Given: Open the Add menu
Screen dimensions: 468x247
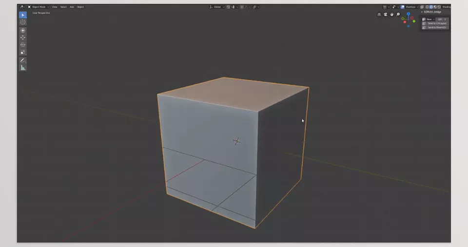Looking at the screenshot, I should (72, 7).
